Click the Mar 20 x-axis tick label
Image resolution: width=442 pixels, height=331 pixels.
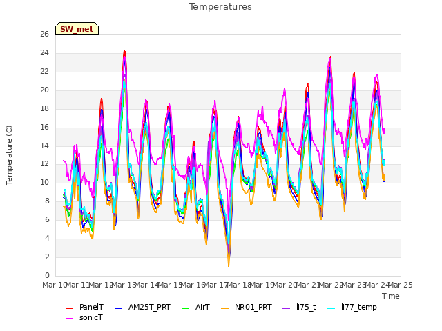285,285
